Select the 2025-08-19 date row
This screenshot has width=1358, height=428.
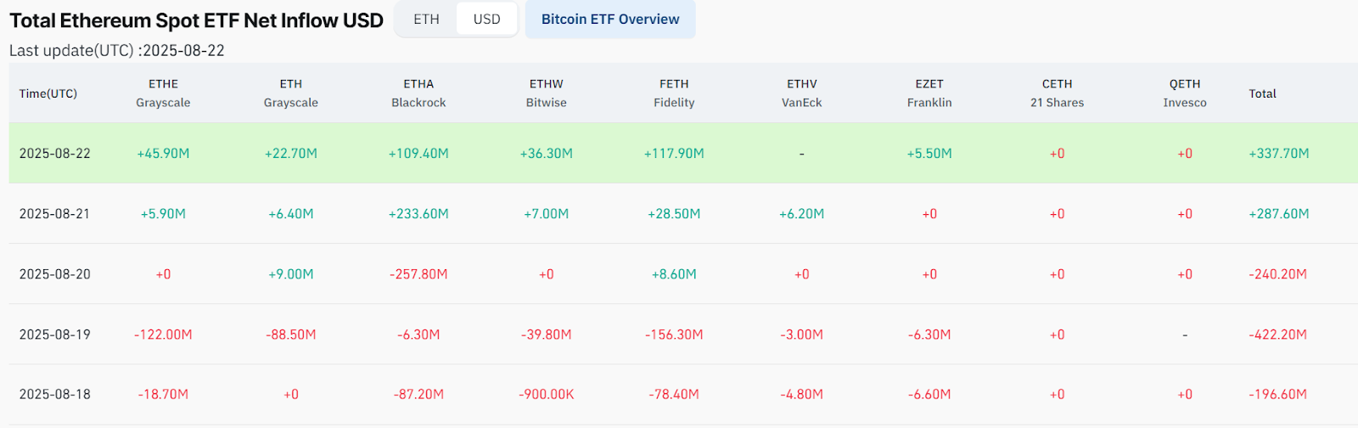coord(683,335)
